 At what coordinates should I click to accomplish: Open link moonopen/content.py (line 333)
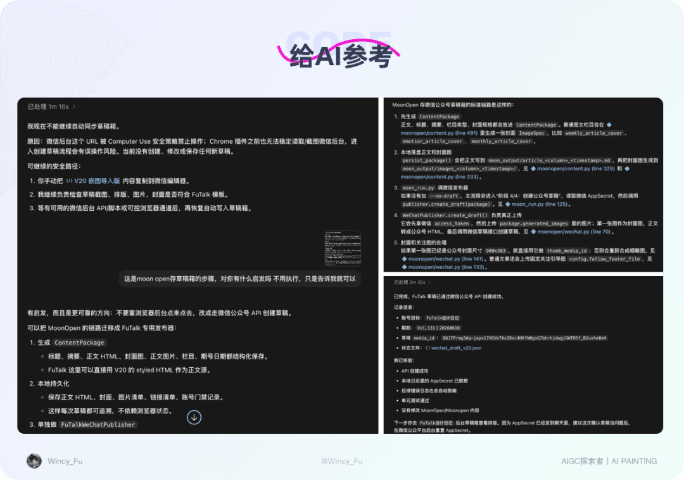(x=440, y=177)
